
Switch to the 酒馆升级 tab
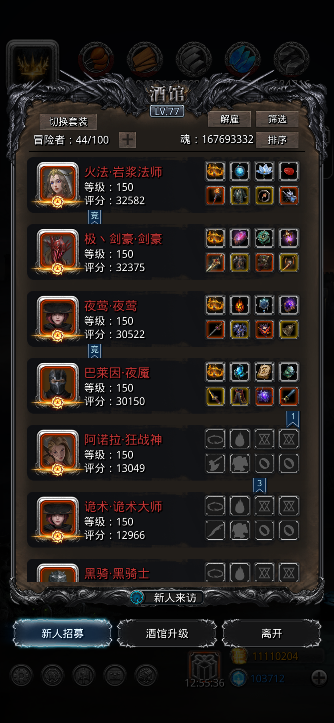coord(167,633)
